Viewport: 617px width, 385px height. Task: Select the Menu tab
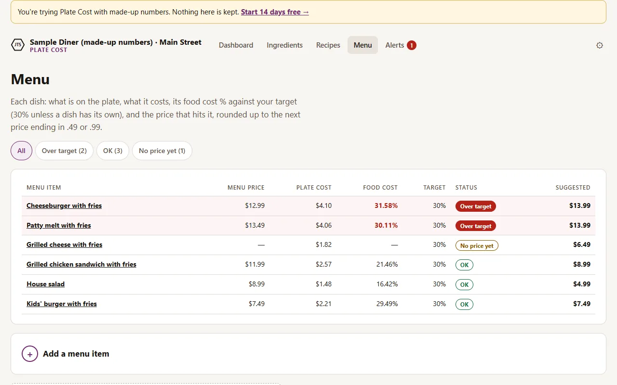pyautogui.click(x=362, y=45)
